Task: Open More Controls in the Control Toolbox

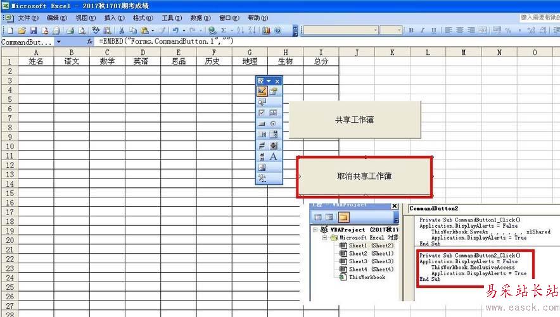Action: point(262,178)
